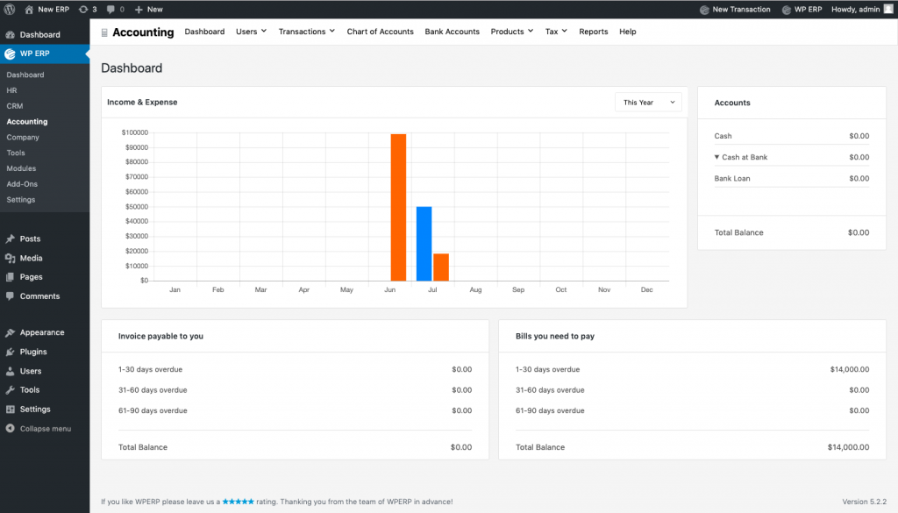Click the Plugins icon in sidebar
The height and width of the screenshot is (513, 898).
(x=11, y=352)
